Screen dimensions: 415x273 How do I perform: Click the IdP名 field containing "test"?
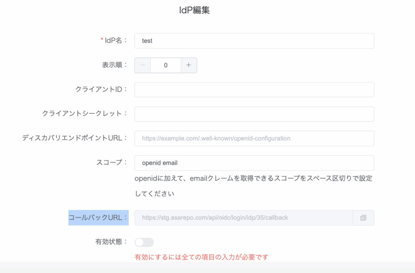pyautogui.click(x=254, y=41)
